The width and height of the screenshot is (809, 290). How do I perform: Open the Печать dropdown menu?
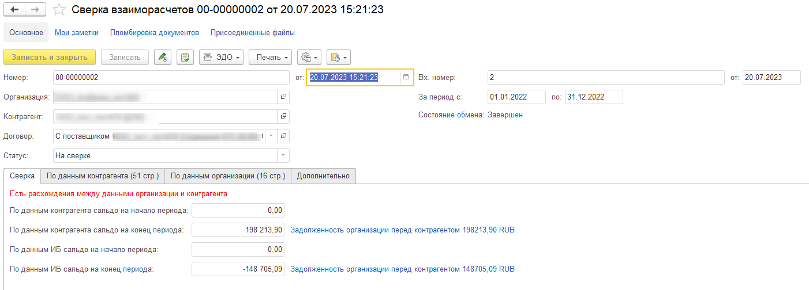point(271,57)
